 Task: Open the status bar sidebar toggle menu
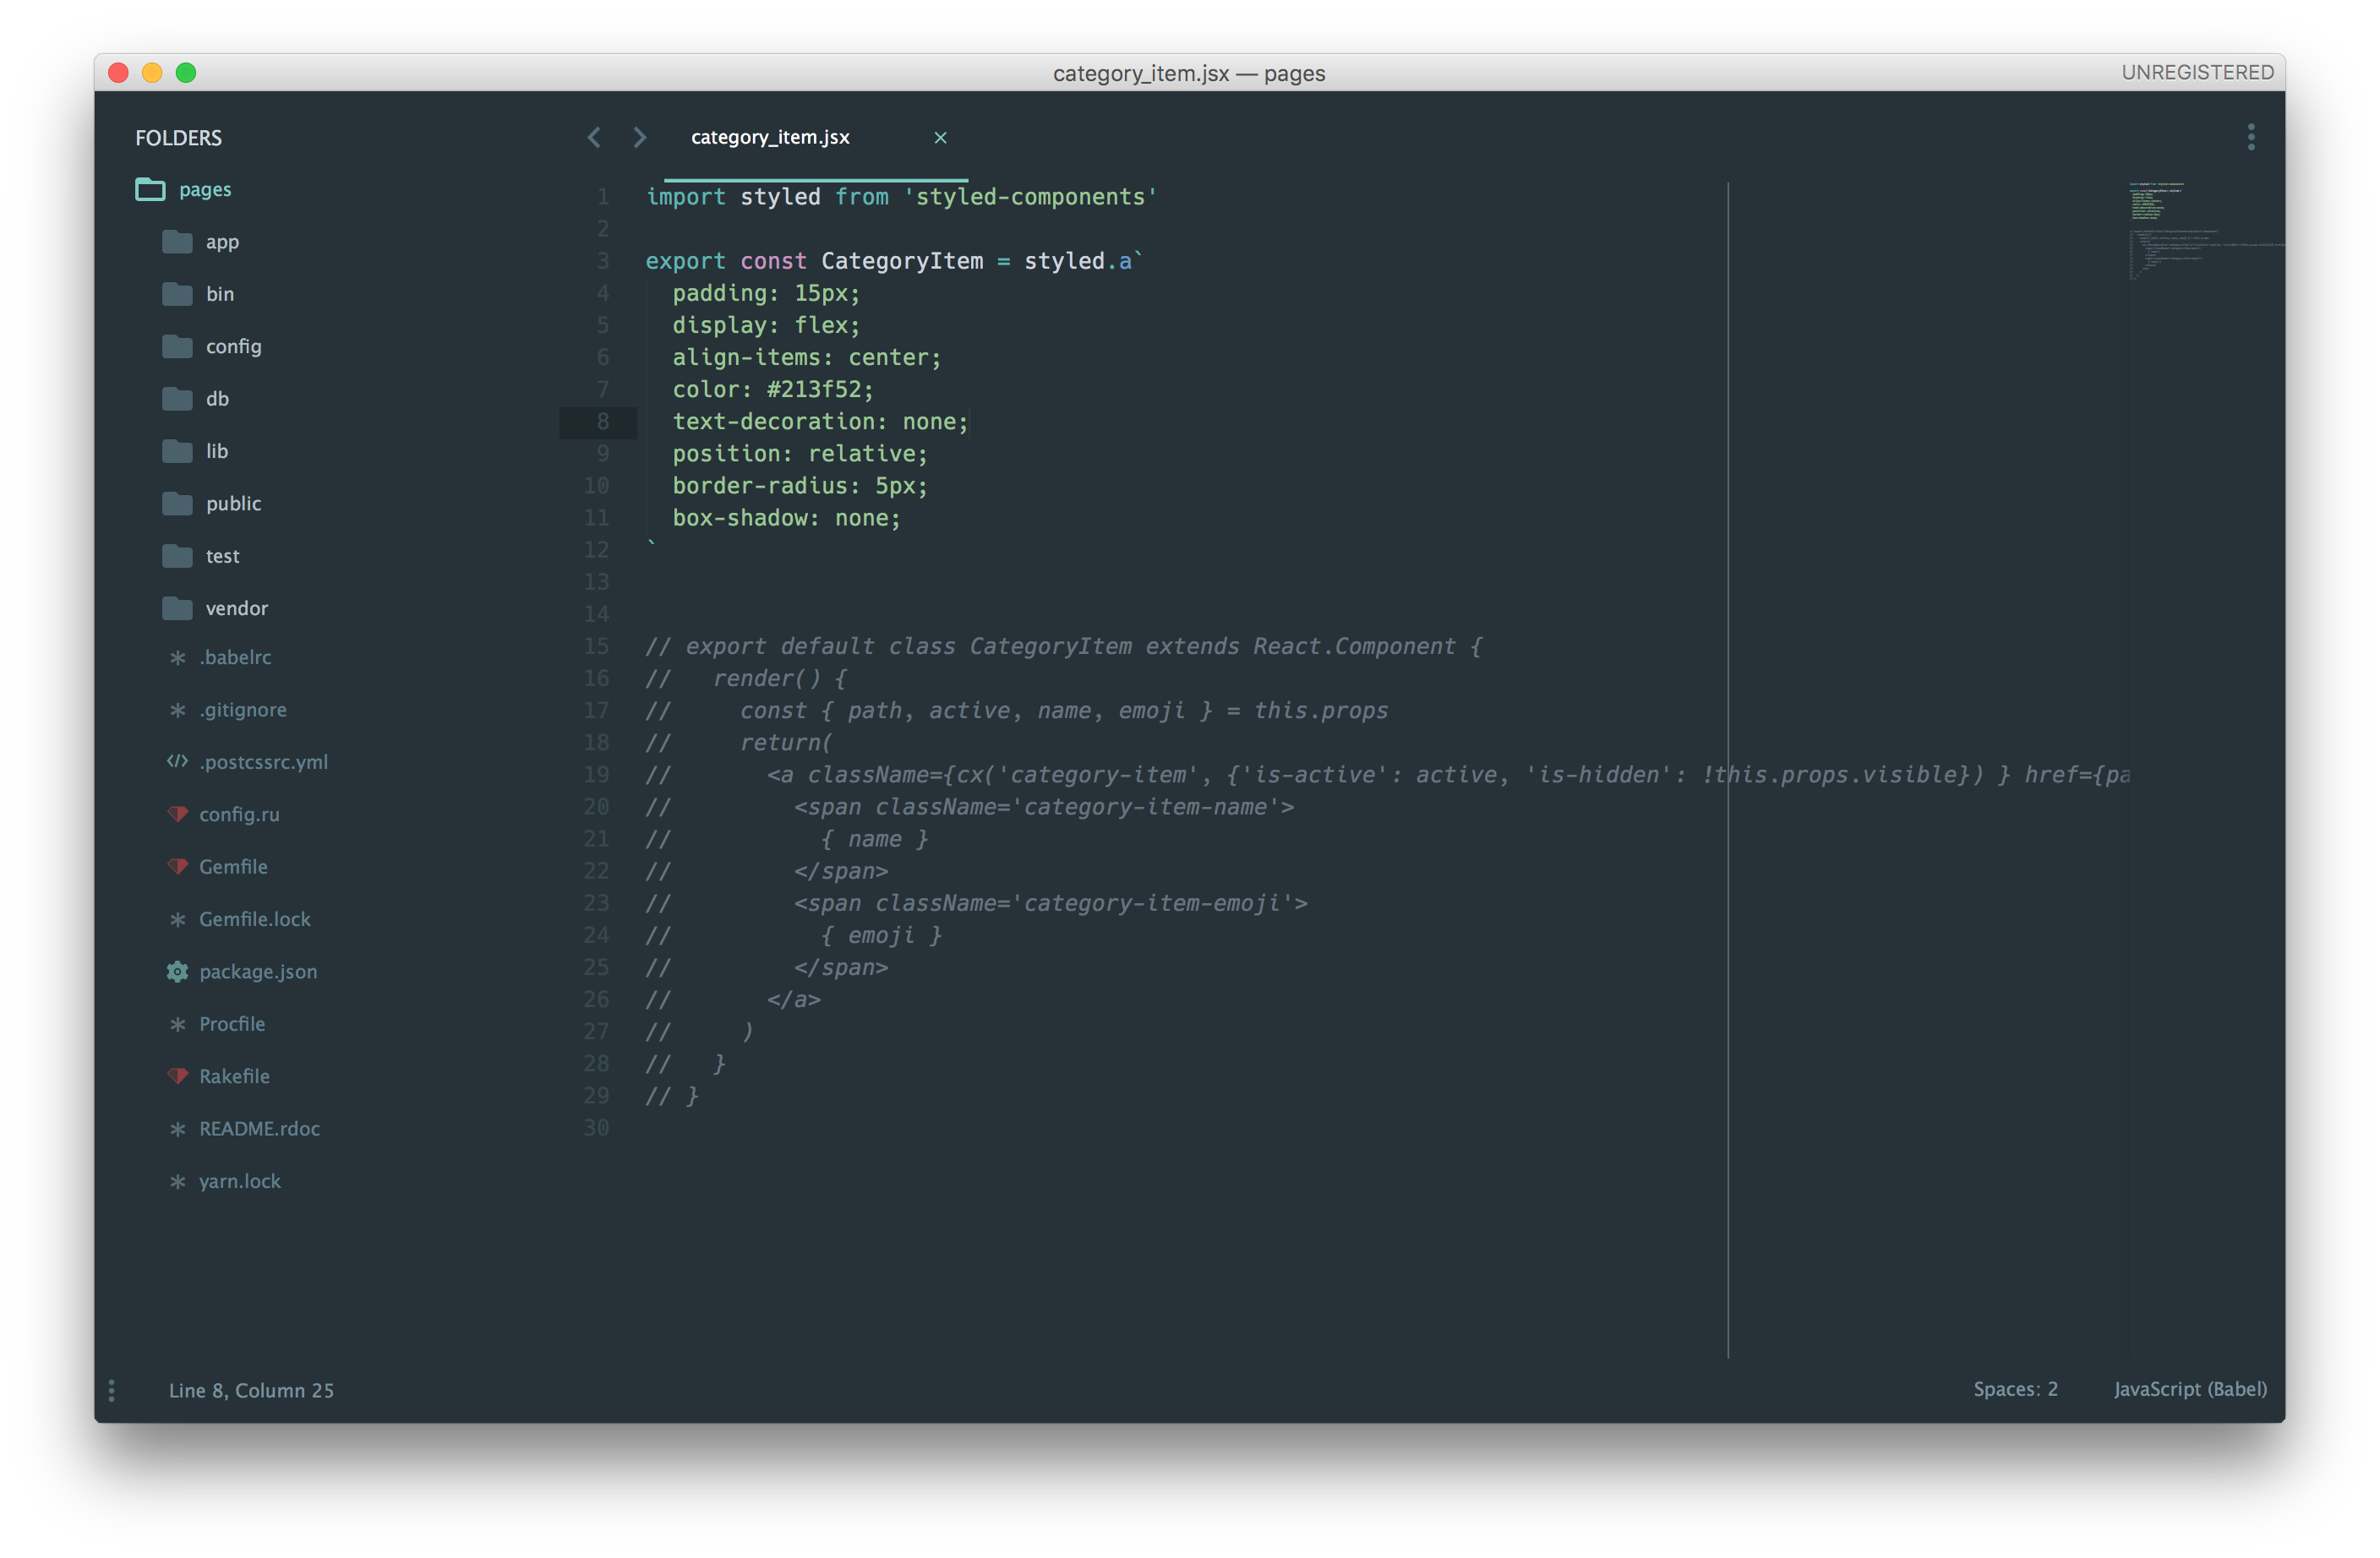[x=111, y=1390]
